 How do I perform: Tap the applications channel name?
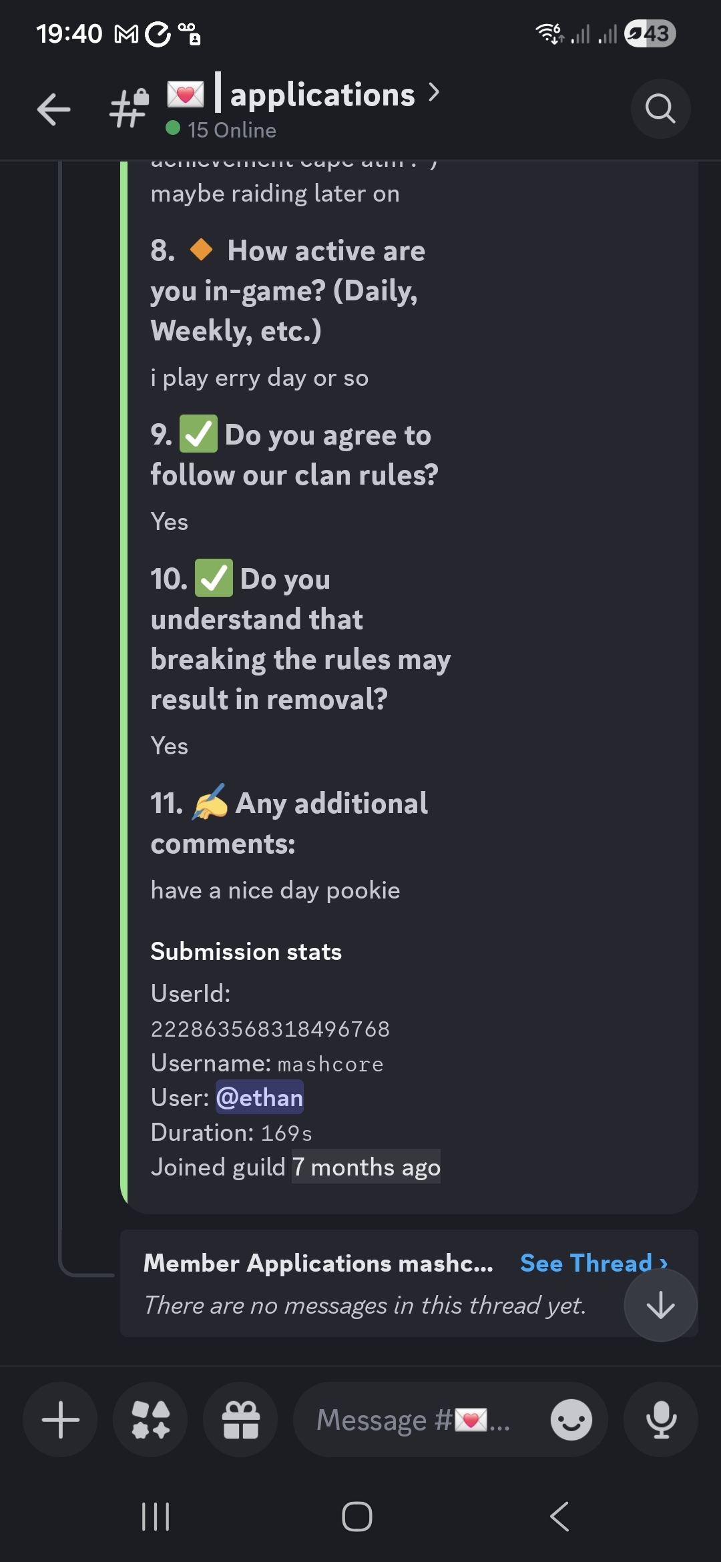322,95
